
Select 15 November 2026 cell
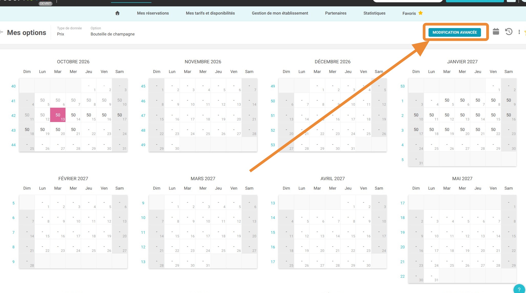point(157,115)
